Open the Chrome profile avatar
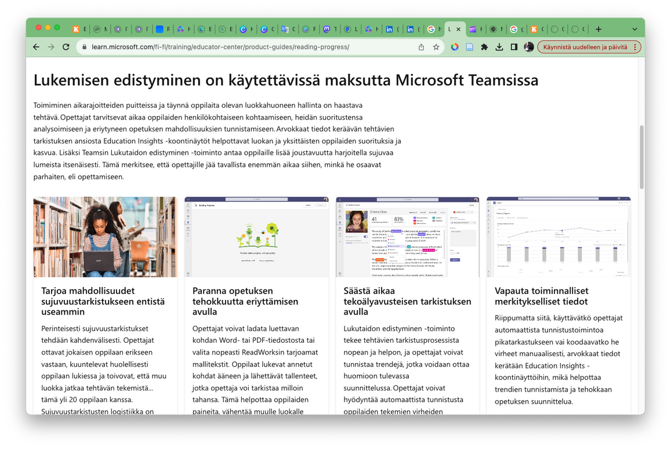 click(529, 47)
